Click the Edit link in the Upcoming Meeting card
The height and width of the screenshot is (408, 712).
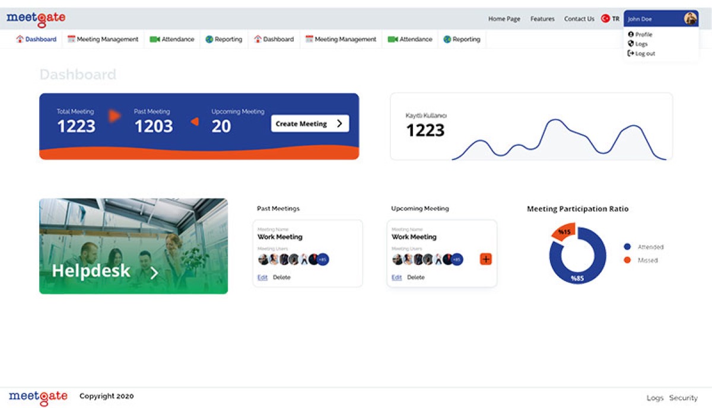tap(396, 278)
